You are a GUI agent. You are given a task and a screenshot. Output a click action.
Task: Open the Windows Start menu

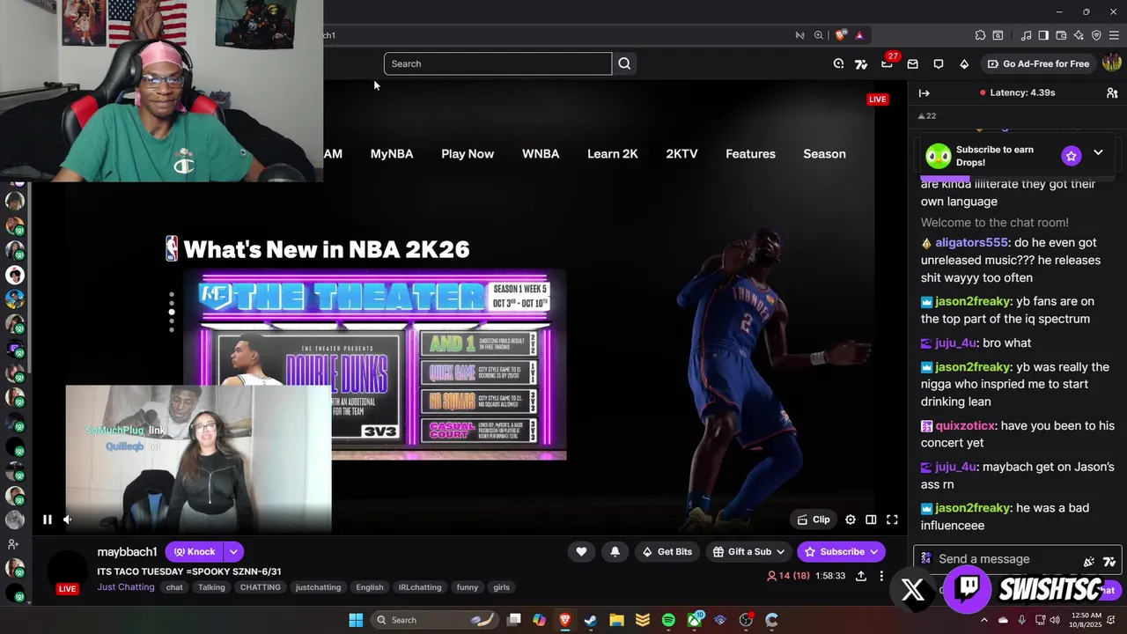coord(356,620)
